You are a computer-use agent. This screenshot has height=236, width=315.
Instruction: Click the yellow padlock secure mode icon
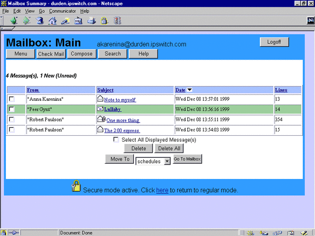(x=76, y=186)
